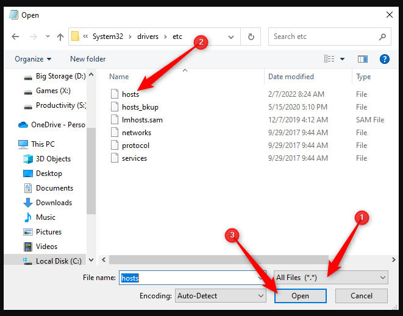Click the 5/15/2020 5:10 PM date cell
Image resolution: width=403 pixels, height=316 pixels.
[x=298, y=107]
